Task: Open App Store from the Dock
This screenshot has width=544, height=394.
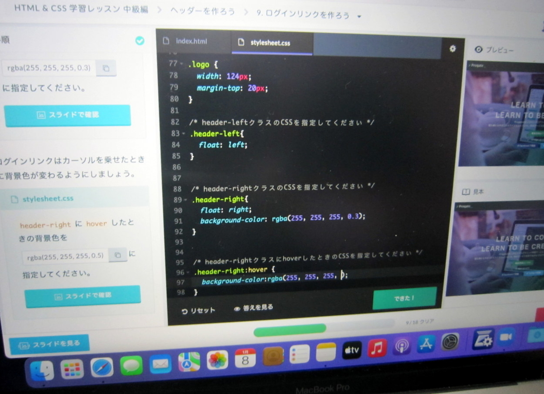Action: pos(426,344)
